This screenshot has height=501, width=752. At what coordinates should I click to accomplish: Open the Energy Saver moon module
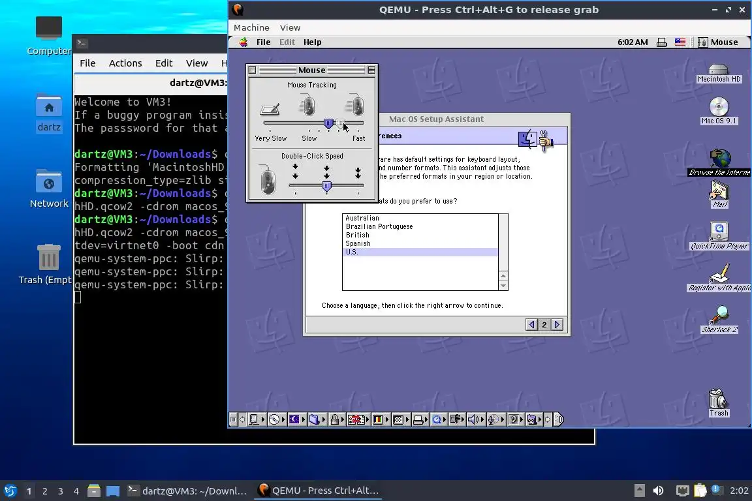tap(296, 420)
